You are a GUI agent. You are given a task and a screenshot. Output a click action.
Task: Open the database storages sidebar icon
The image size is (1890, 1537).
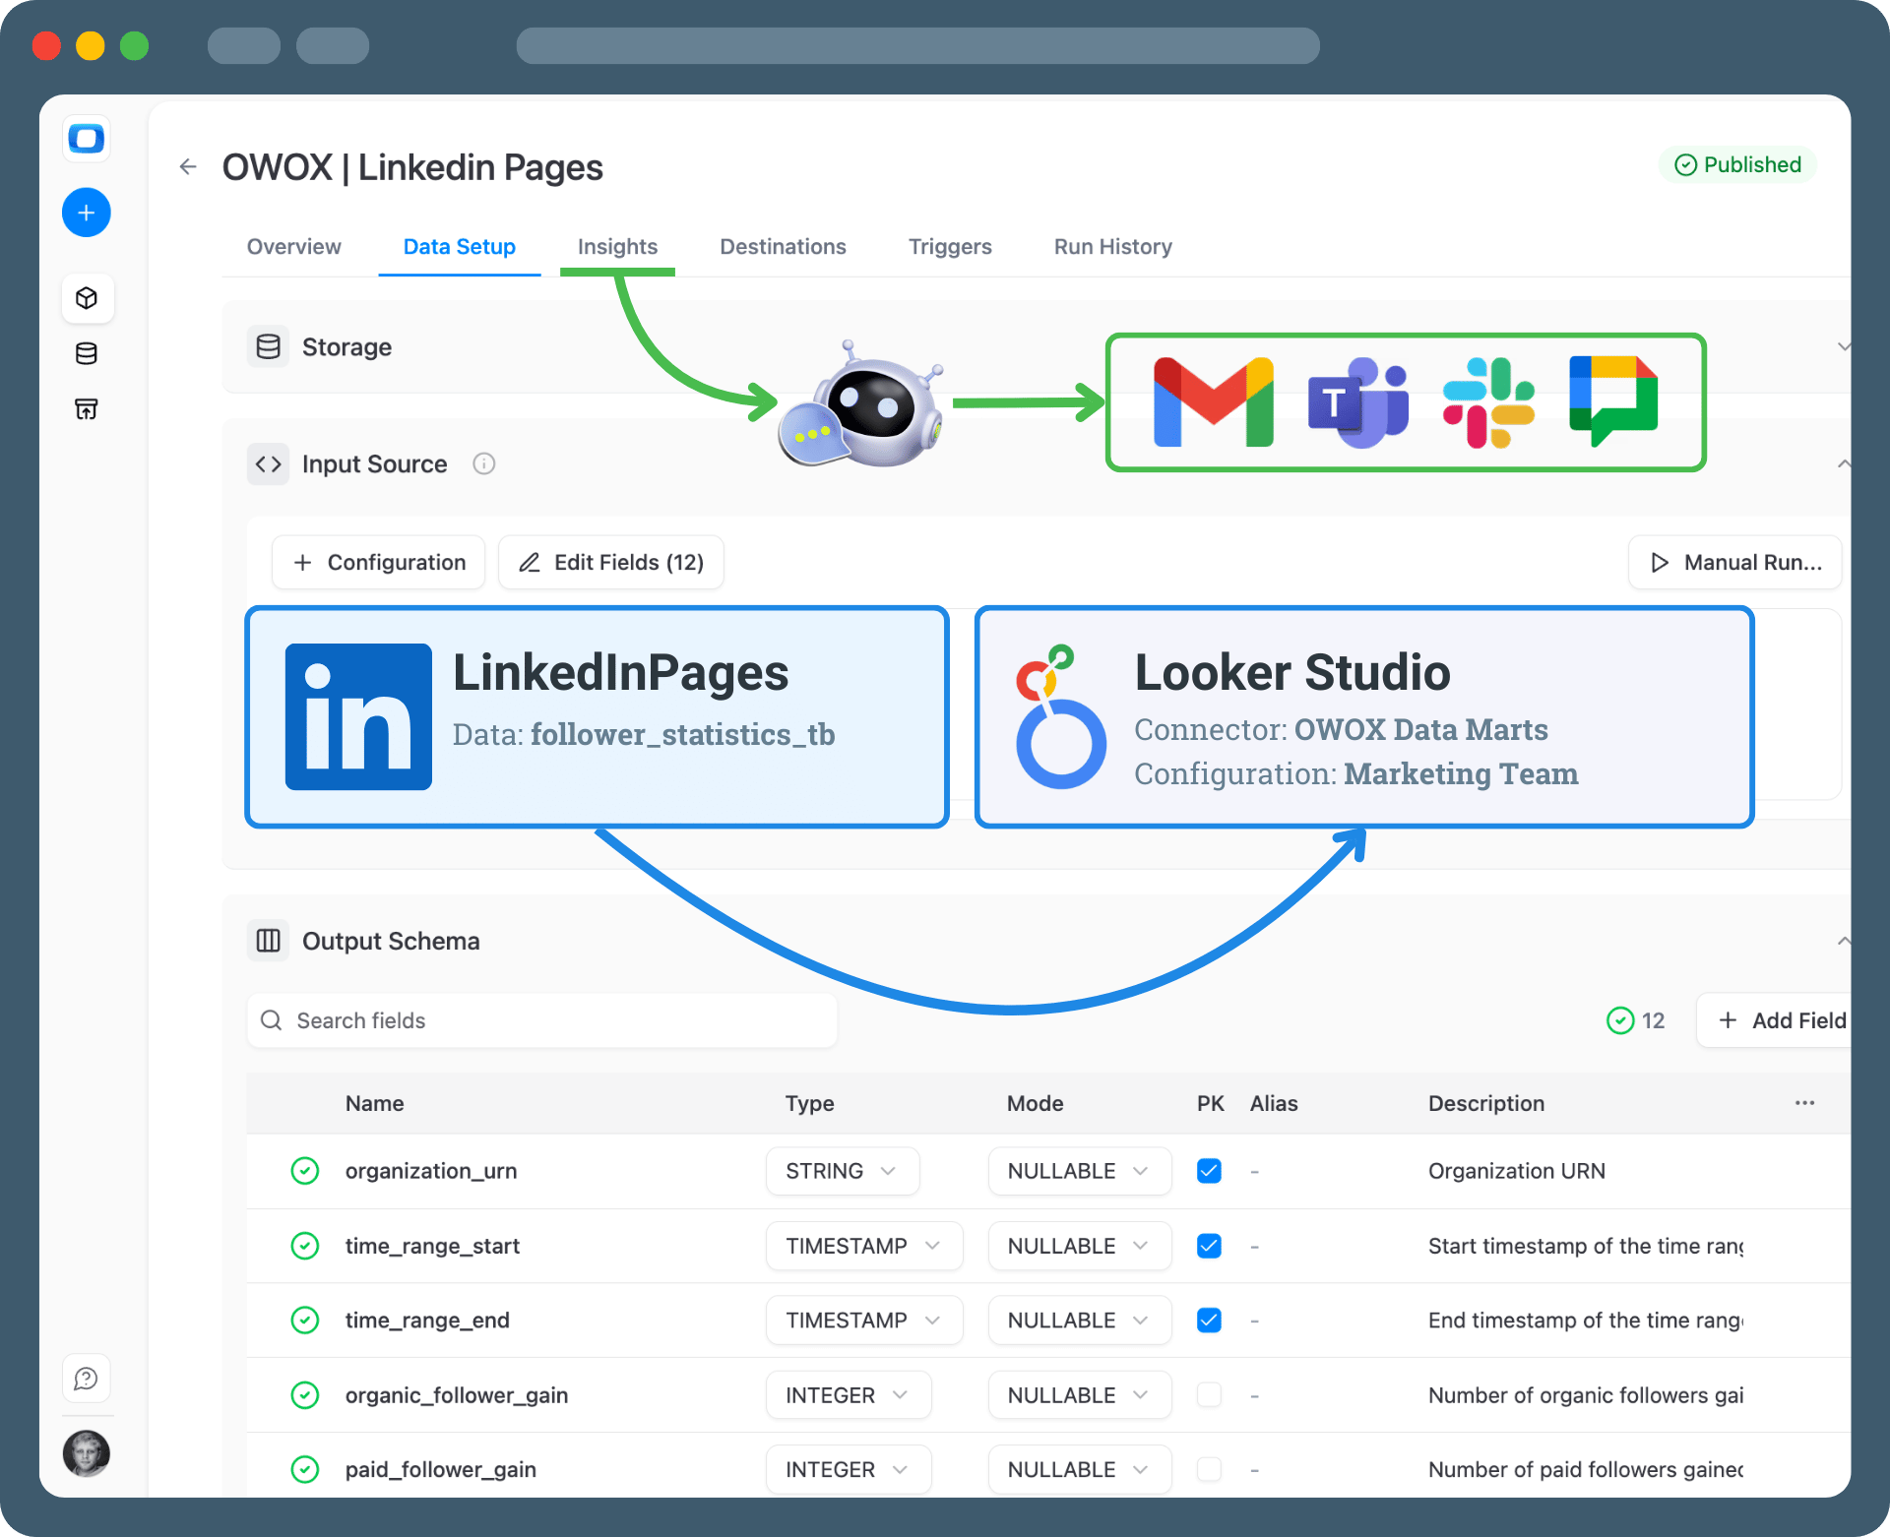[x=87, y=353]
